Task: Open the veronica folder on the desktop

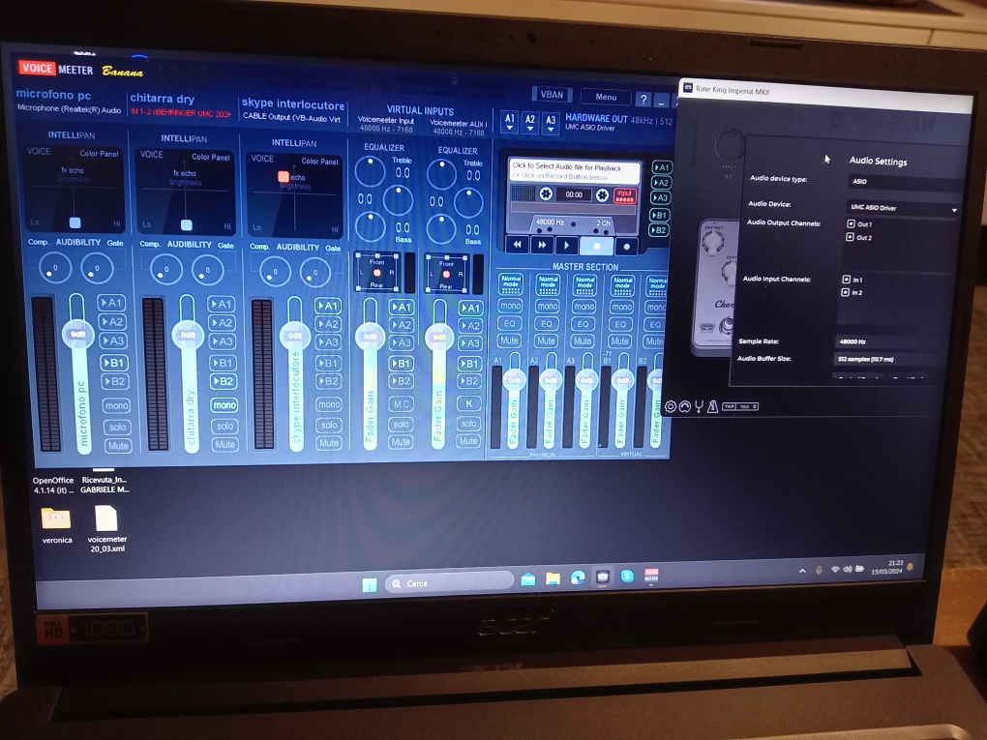Action: [57, 525]
